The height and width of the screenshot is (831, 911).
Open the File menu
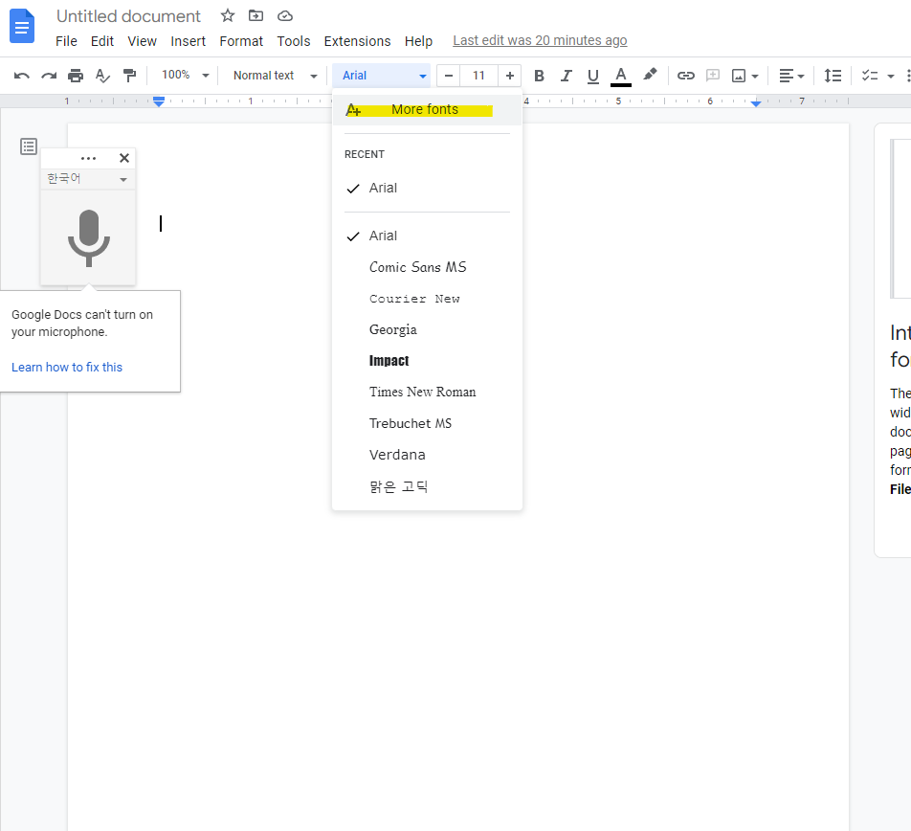point(66,41)
